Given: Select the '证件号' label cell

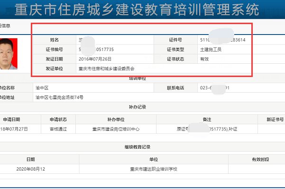Looking at the screenshot, I should (175, 40).
